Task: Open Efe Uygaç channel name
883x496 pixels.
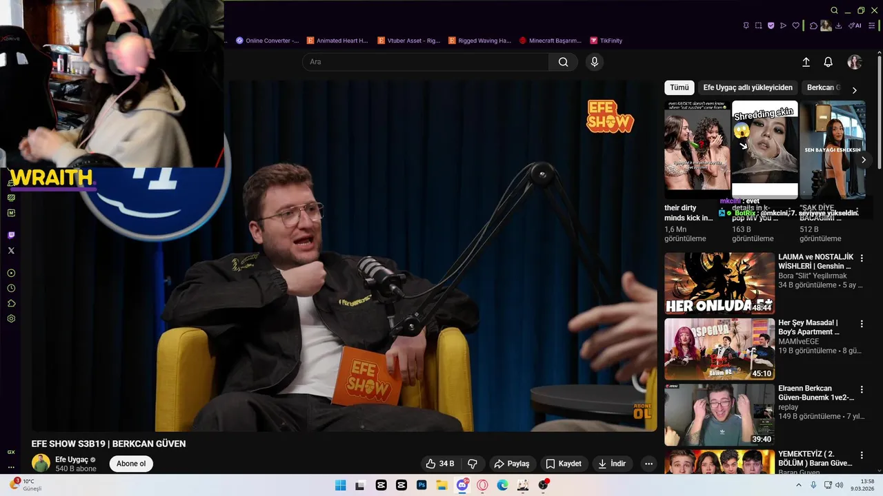Action: pyautogui.click(x=72, y=459)
